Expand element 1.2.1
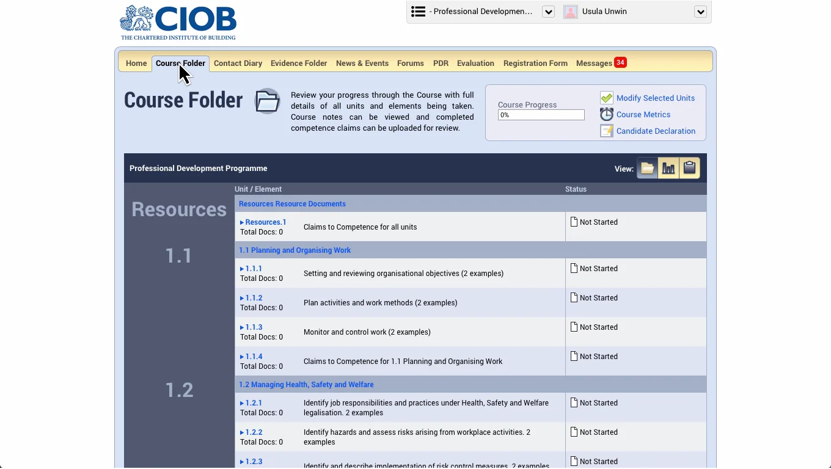This screenshot has height=469, width=831. pyautogui.click(x=251, y=403)
